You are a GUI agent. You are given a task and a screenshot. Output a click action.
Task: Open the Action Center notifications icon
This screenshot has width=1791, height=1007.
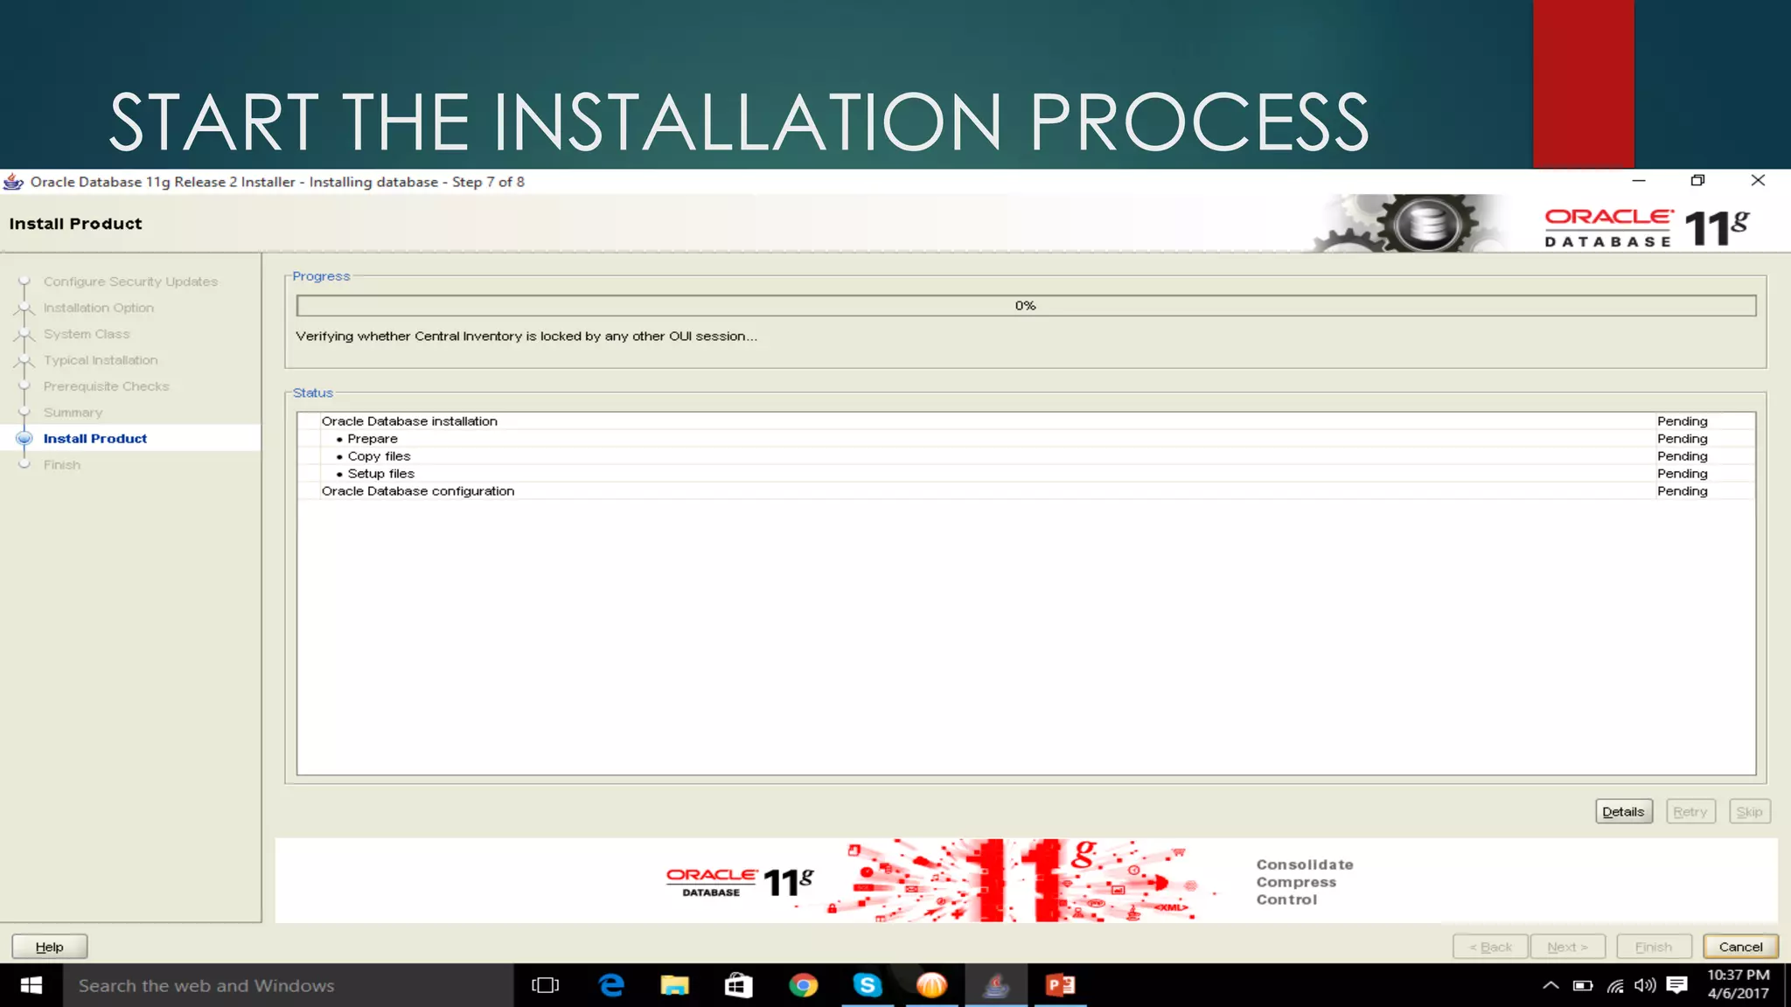coord(1677,986)
